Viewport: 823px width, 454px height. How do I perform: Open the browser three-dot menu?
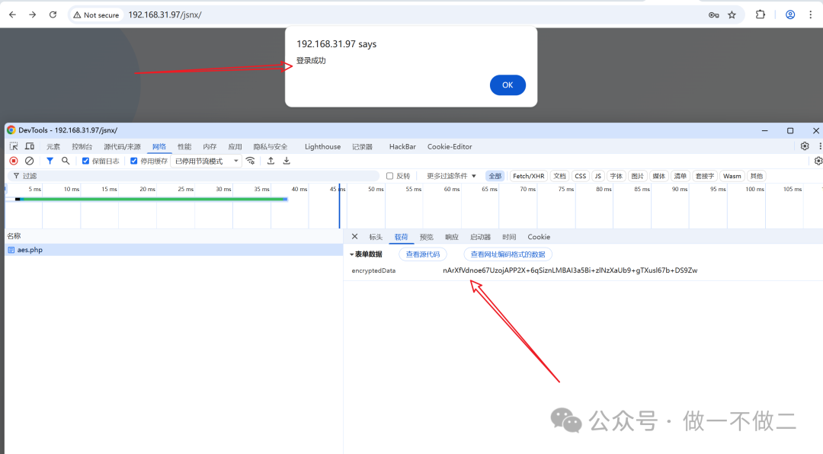click(810, 14)
